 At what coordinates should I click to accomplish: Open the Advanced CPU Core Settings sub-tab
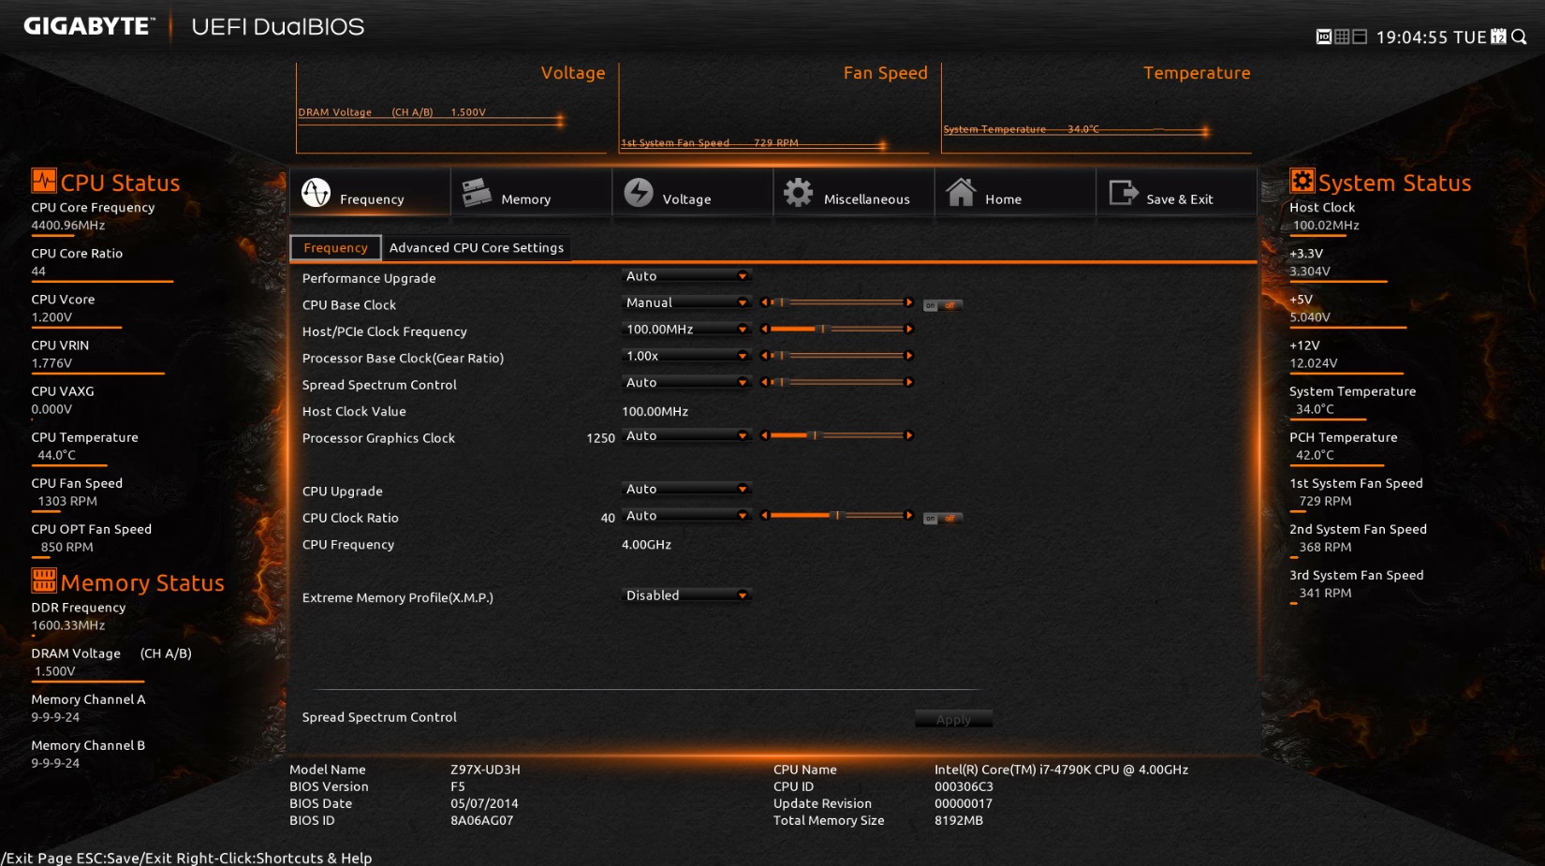[477, 247]
